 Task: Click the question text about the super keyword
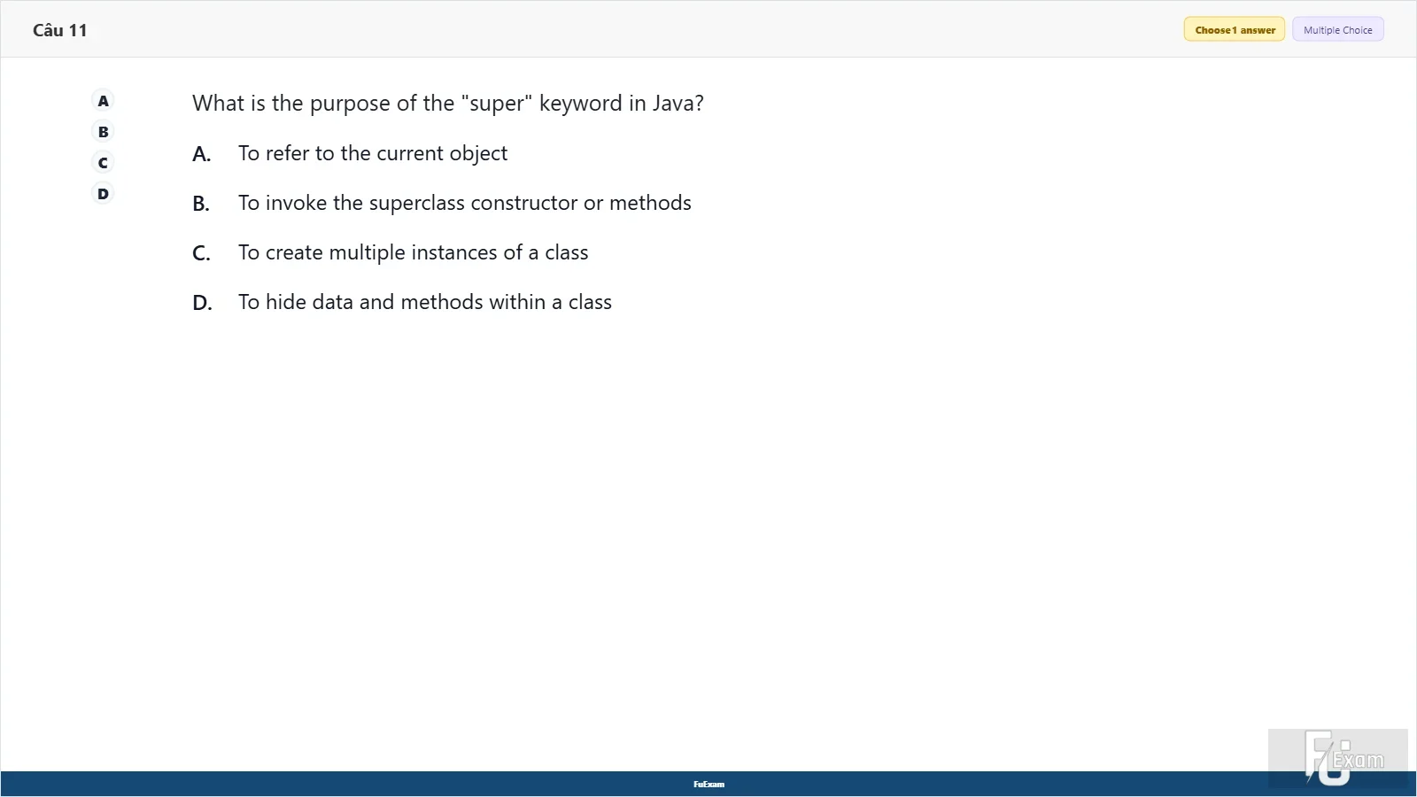coord(448,104)
